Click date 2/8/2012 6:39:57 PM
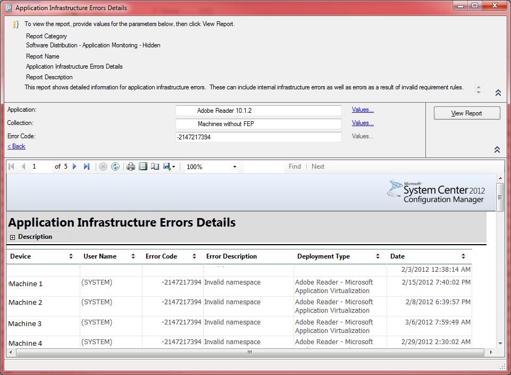511x375 pixels. 438,302
